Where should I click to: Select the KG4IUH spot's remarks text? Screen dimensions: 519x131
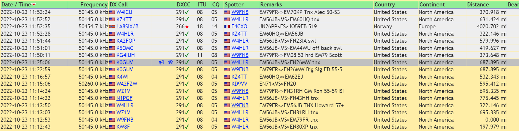coord(300,55)
